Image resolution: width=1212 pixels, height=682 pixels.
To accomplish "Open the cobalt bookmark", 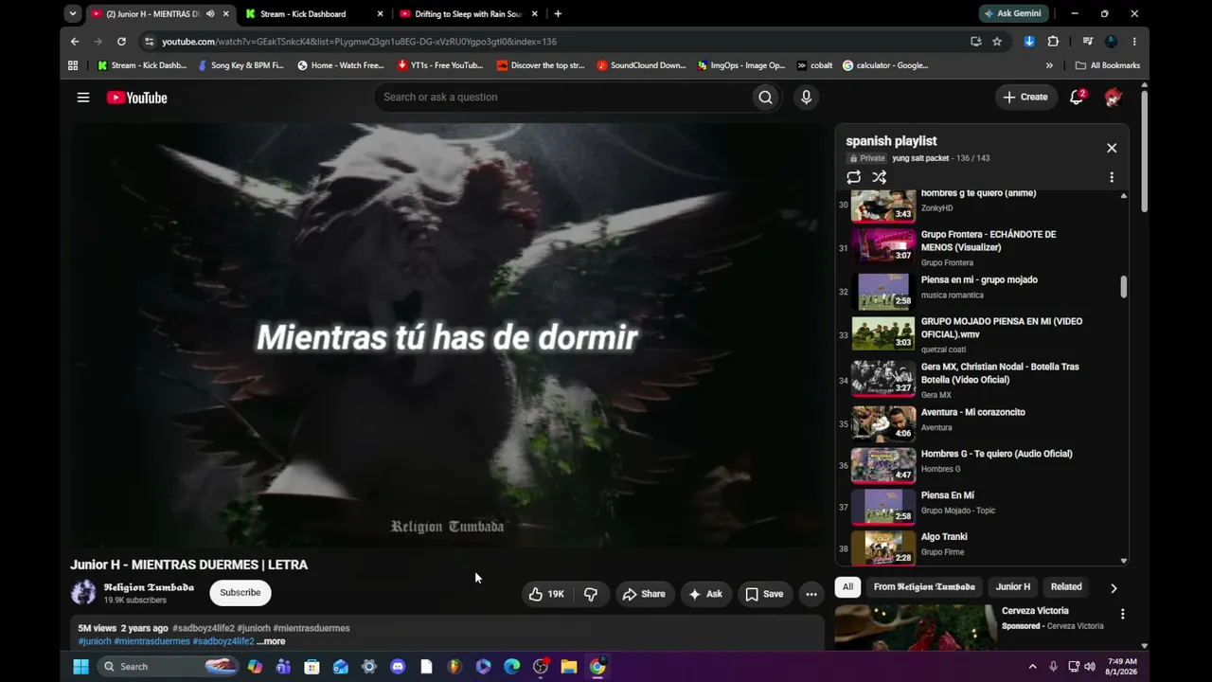I will (x=814, y=65).
